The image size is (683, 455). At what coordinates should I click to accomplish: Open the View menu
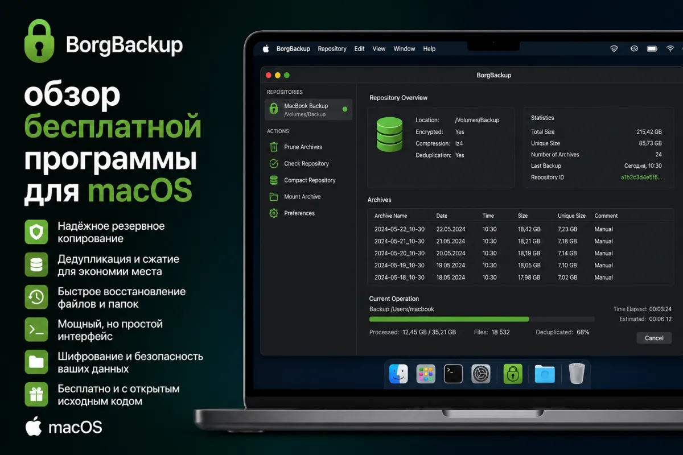(x=379, y=49)
